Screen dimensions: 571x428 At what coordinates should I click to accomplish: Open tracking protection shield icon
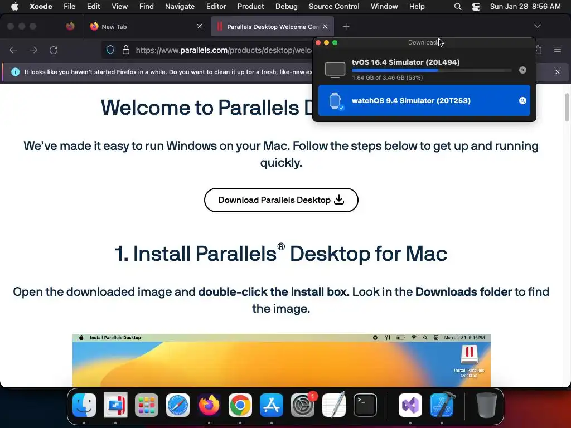110,50
